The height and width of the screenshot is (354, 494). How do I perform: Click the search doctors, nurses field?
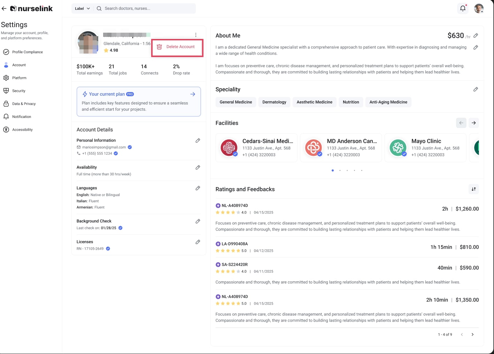click(145, 8)
